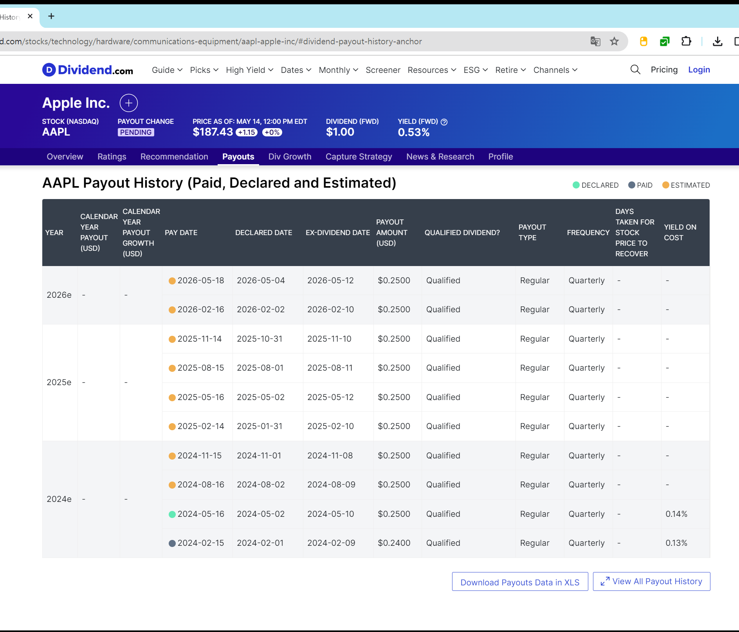The image size is (739, 632).
Task: Click the 0.14% yield on cost value
Action: (x=676, y=514)
